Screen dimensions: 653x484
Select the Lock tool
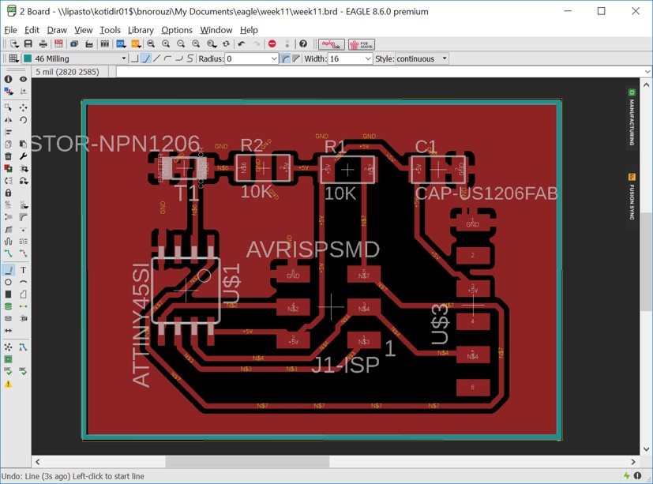pos(8,193)
